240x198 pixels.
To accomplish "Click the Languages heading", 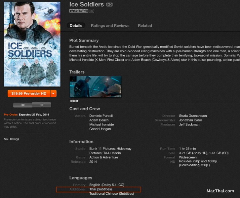I will 81,178.
